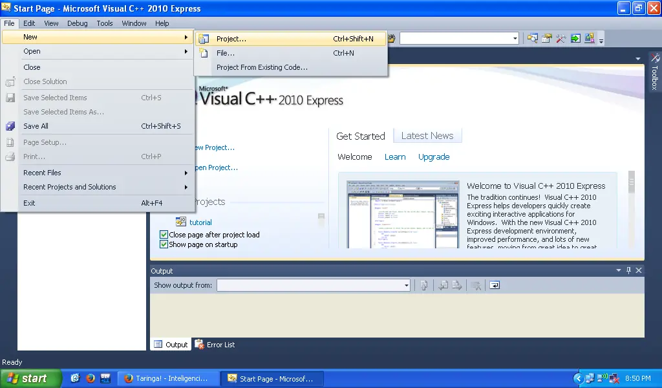Screen dimensions: 662x388
Task: Open the Tools menu
Action: 105,23
